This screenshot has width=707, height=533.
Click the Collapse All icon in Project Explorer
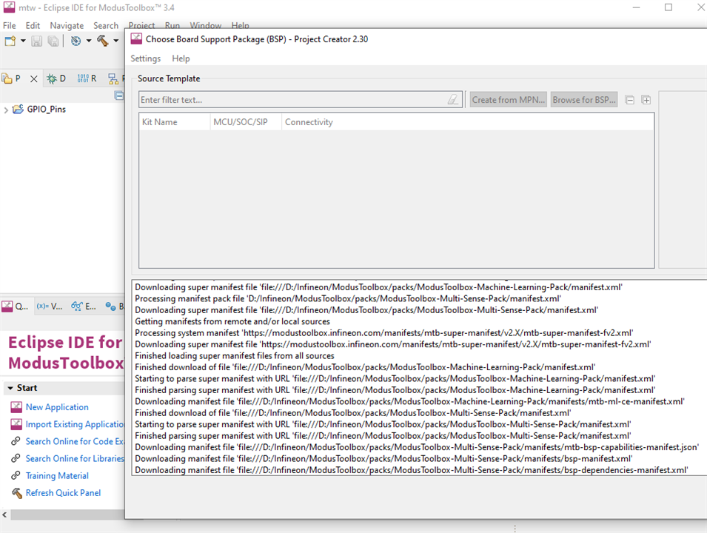click(119, 95)
